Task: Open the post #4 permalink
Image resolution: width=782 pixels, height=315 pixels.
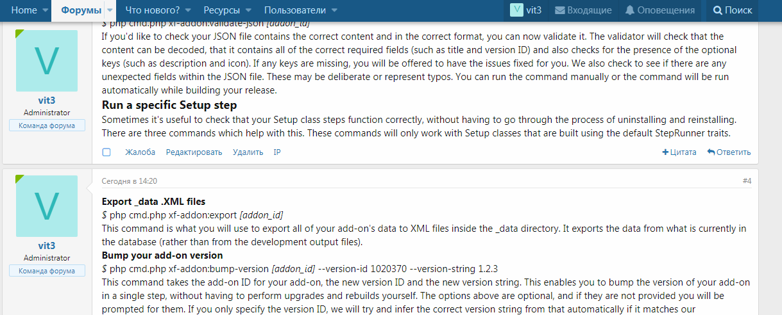Action: click(x=747, y=181)
